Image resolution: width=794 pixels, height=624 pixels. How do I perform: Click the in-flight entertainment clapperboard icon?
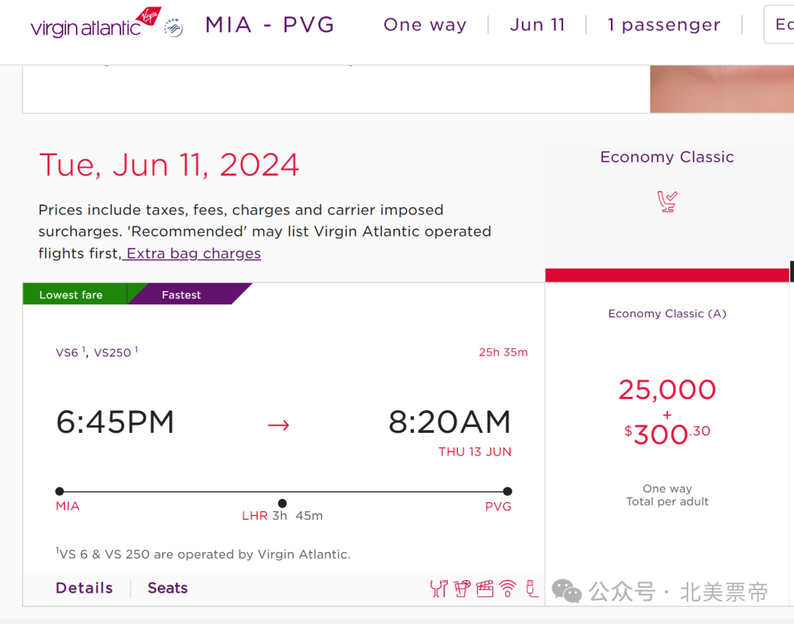pyautogui.click(x=484, y=589)
